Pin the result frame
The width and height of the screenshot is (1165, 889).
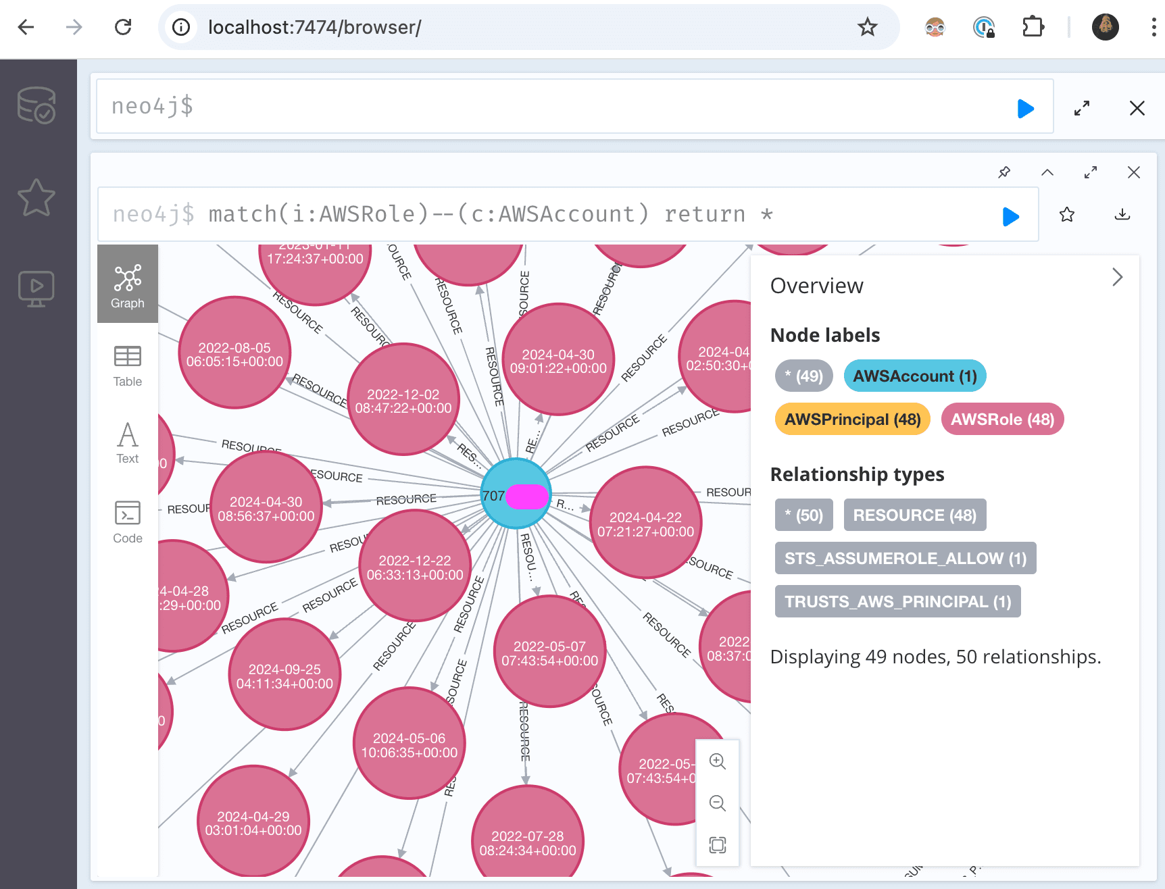click(x=1004, y=172)
